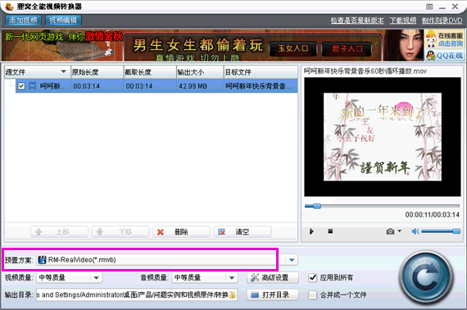The width and height of the screenshot is (467, 310).
Task: Click the 君子入口 banner button
Action: [x=347, y=48]
